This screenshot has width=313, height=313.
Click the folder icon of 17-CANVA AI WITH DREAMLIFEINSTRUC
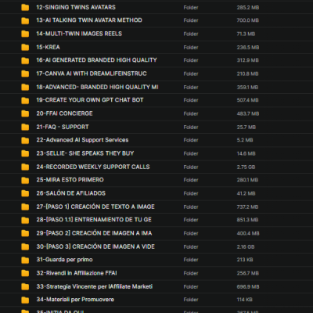[x=25, y=74]
